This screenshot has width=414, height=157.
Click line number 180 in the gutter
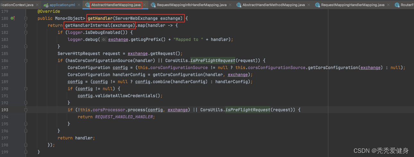pos(5,19)
